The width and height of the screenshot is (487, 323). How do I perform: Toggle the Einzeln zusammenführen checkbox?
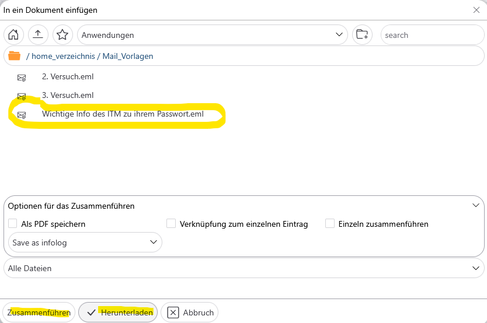click(330, 224)
